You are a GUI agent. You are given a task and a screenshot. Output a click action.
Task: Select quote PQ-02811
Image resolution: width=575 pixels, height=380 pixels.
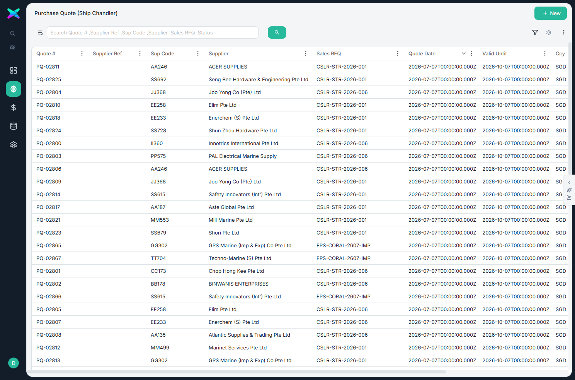coord(48,67)
